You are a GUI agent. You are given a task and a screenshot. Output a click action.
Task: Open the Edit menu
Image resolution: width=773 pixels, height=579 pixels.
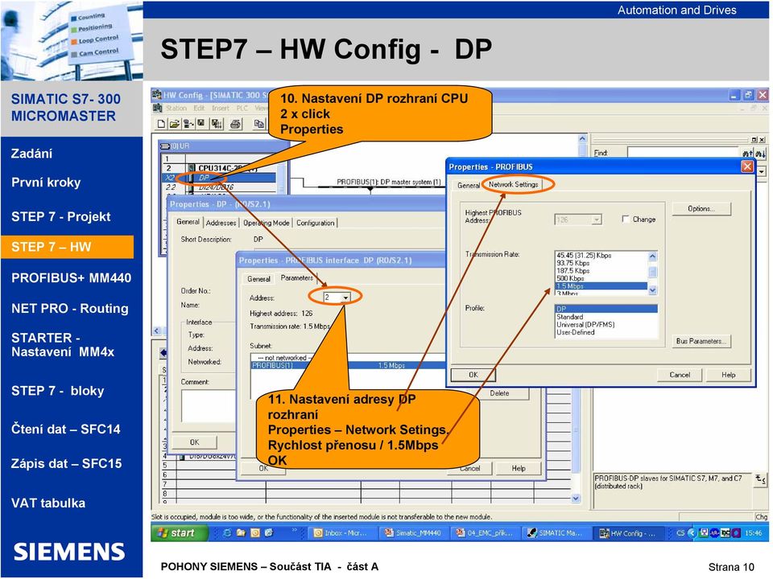pos(199,108)
